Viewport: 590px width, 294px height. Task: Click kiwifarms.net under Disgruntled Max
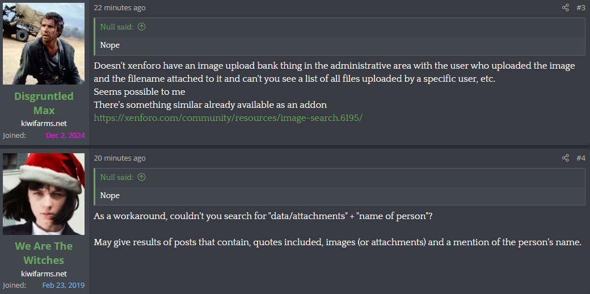point(44,124)
